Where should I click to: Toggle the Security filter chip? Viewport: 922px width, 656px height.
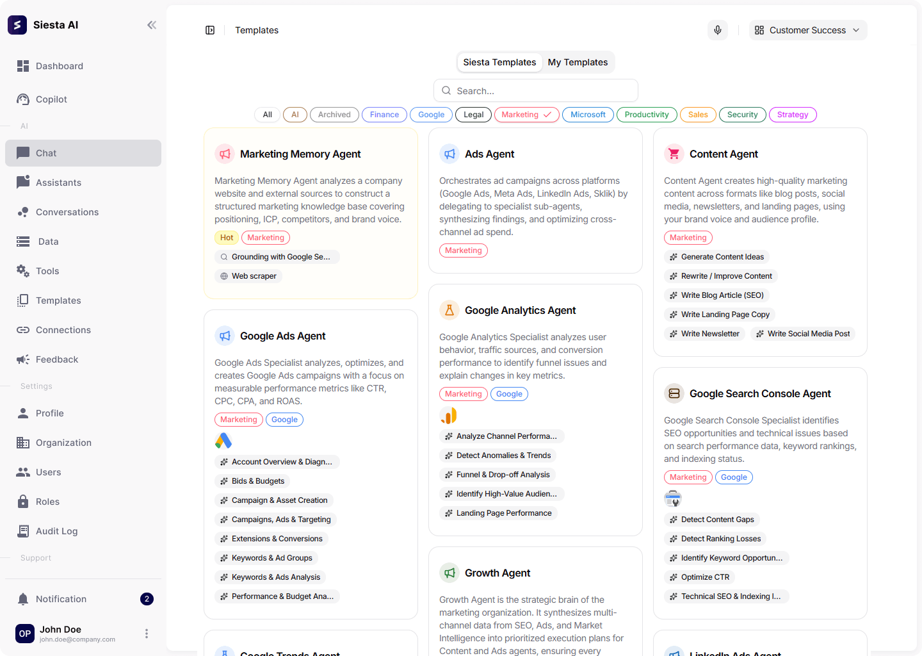(x=743, y=115)
